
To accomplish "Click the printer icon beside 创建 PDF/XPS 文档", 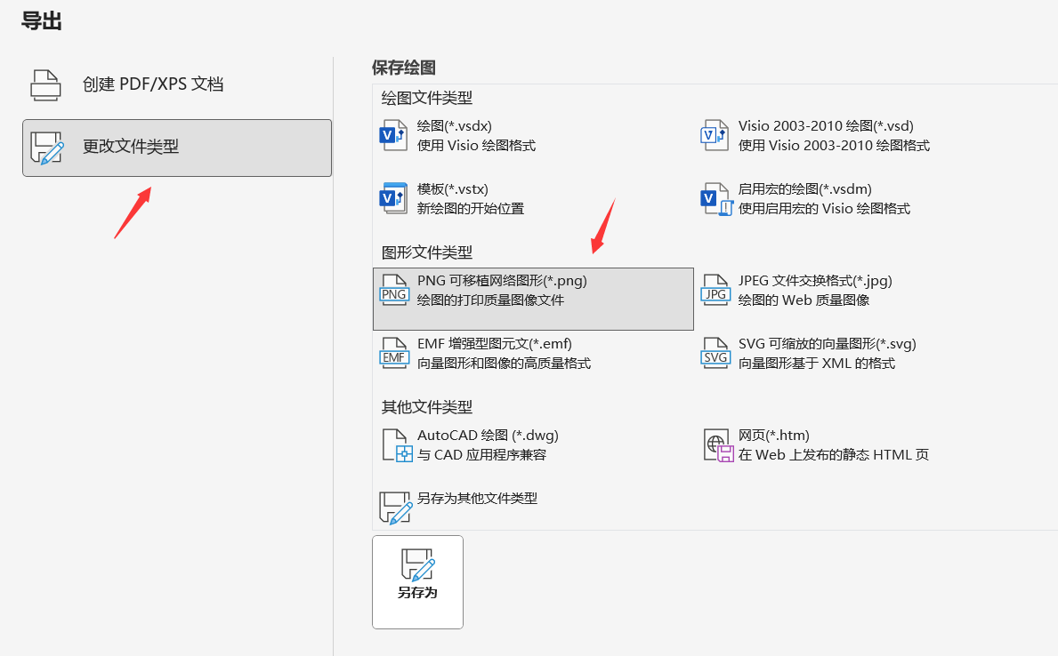I will 46,85.
